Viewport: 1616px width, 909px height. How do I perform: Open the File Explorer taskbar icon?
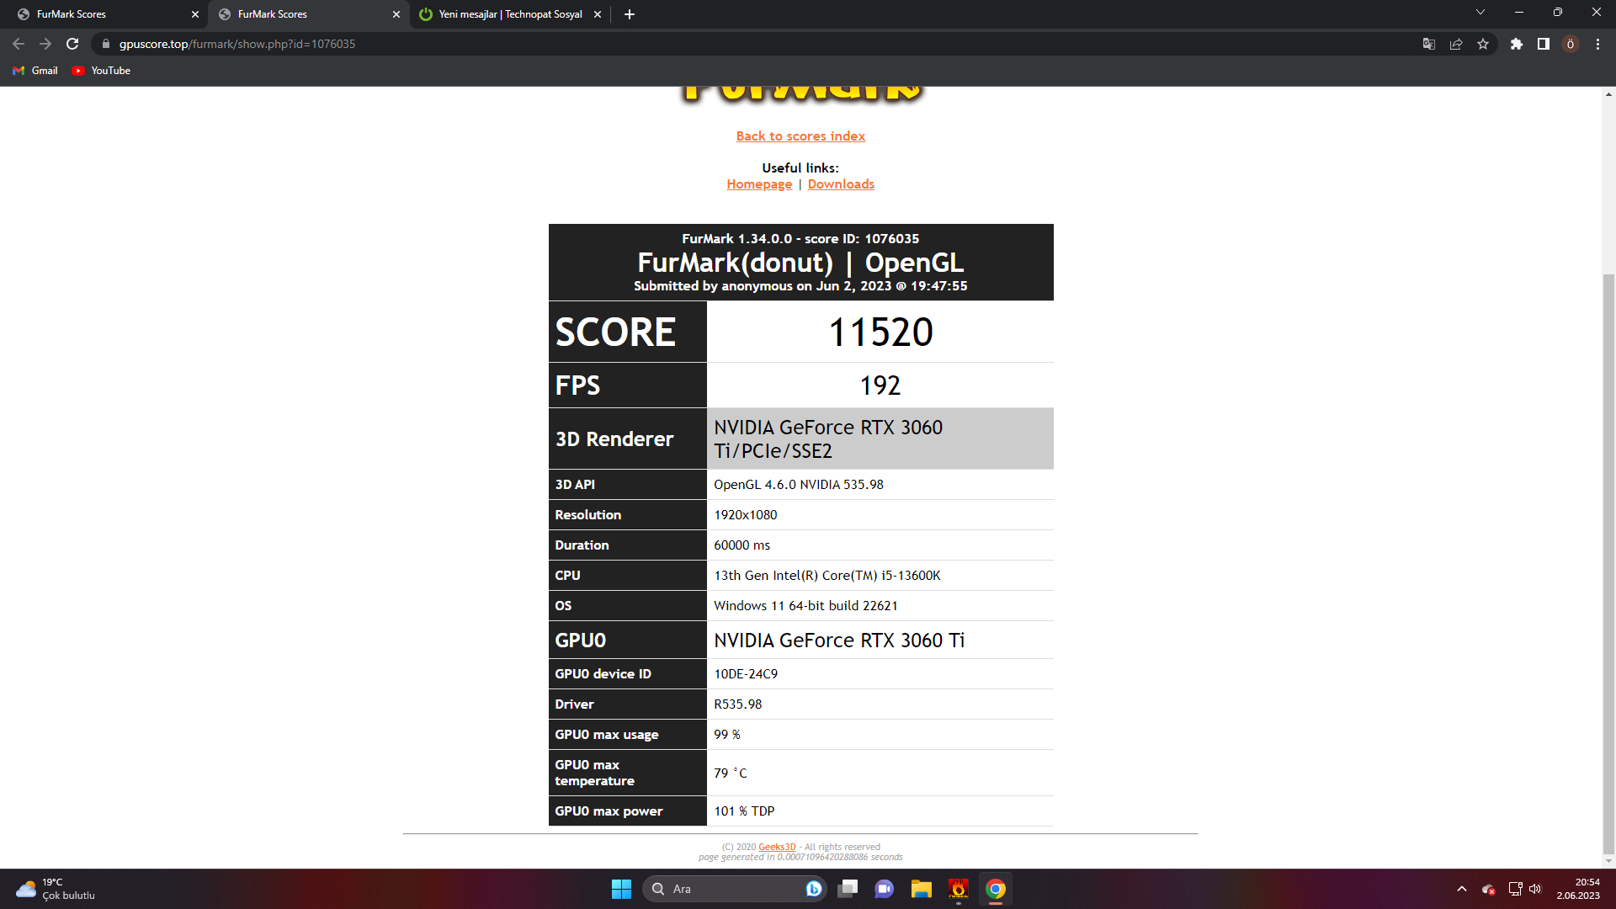pyautogui.click(x=921, y=889)
